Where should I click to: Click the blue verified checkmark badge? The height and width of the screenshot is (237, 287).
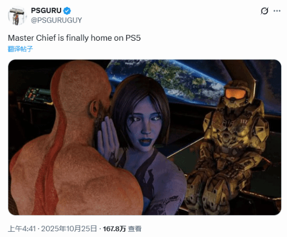67,11
